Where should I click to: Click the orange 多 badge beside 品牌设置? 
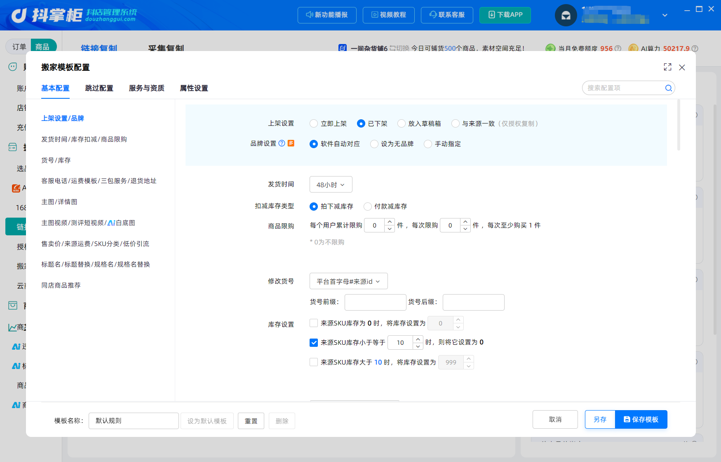(x=291, y=143)
